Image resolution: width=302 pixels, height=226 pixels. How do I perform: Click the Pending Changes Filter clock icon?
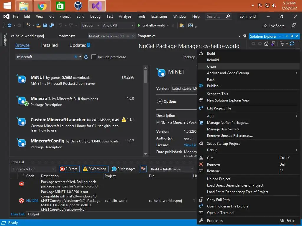coord(282,44)
